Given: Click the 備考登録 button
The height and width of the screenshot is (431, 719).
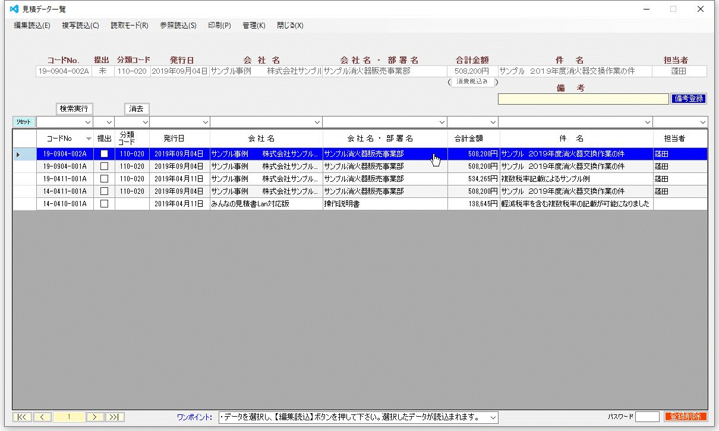Looking at the screenshot, I should 689,99.
